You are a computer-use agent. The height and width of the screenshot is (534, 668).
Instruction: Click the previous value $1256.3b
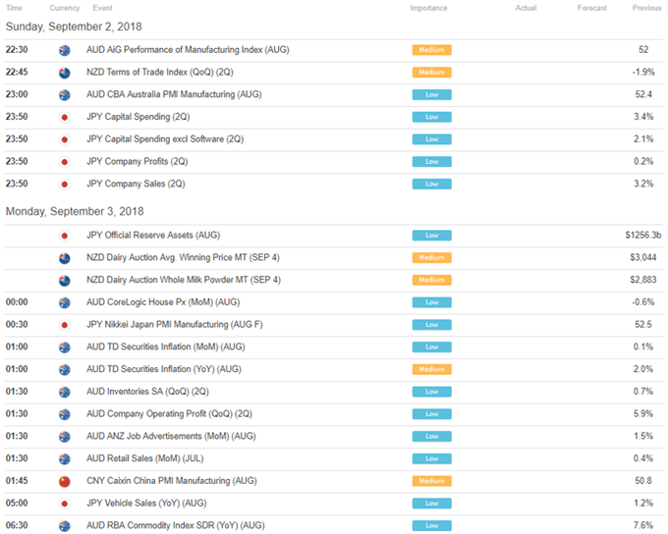(x=642, y=235)
